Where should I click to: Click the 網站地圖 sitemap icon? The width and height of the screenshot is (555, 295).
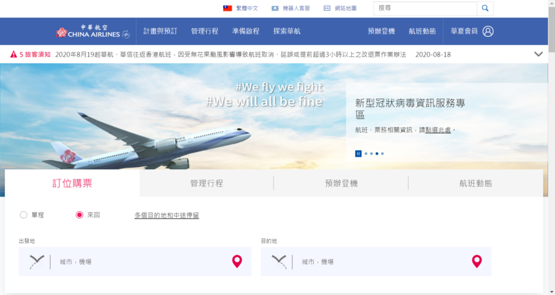tap(327, 8)
